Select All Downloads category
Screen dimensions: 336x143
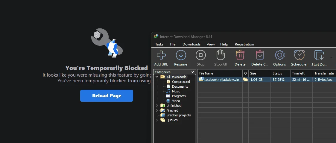pyautogui.click(x=176, y=77)
